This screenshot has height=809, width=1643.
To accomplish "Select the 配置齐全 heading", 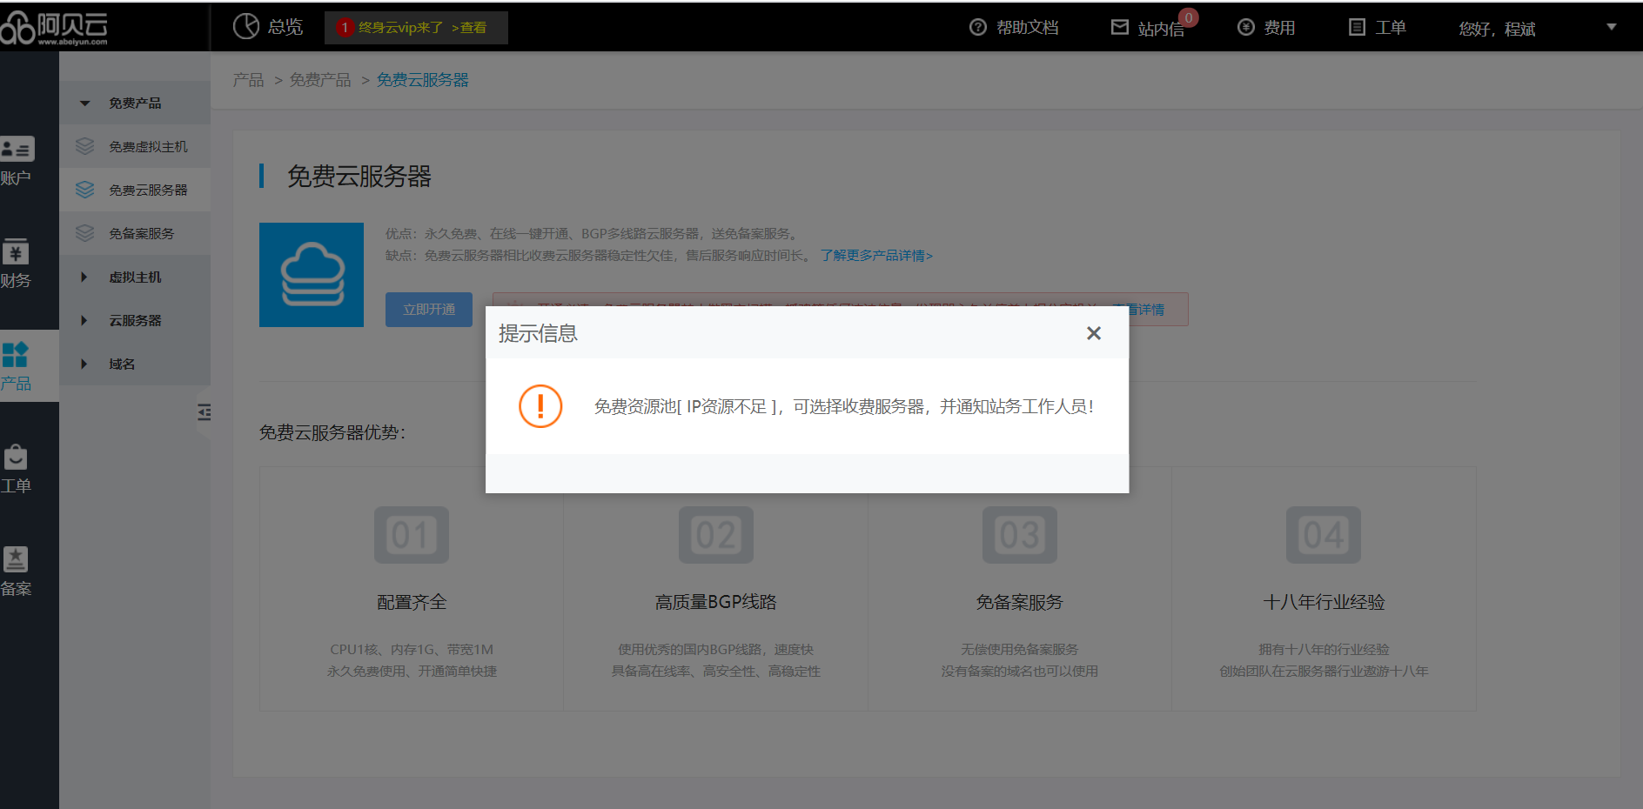I will [x=412, y=602].
